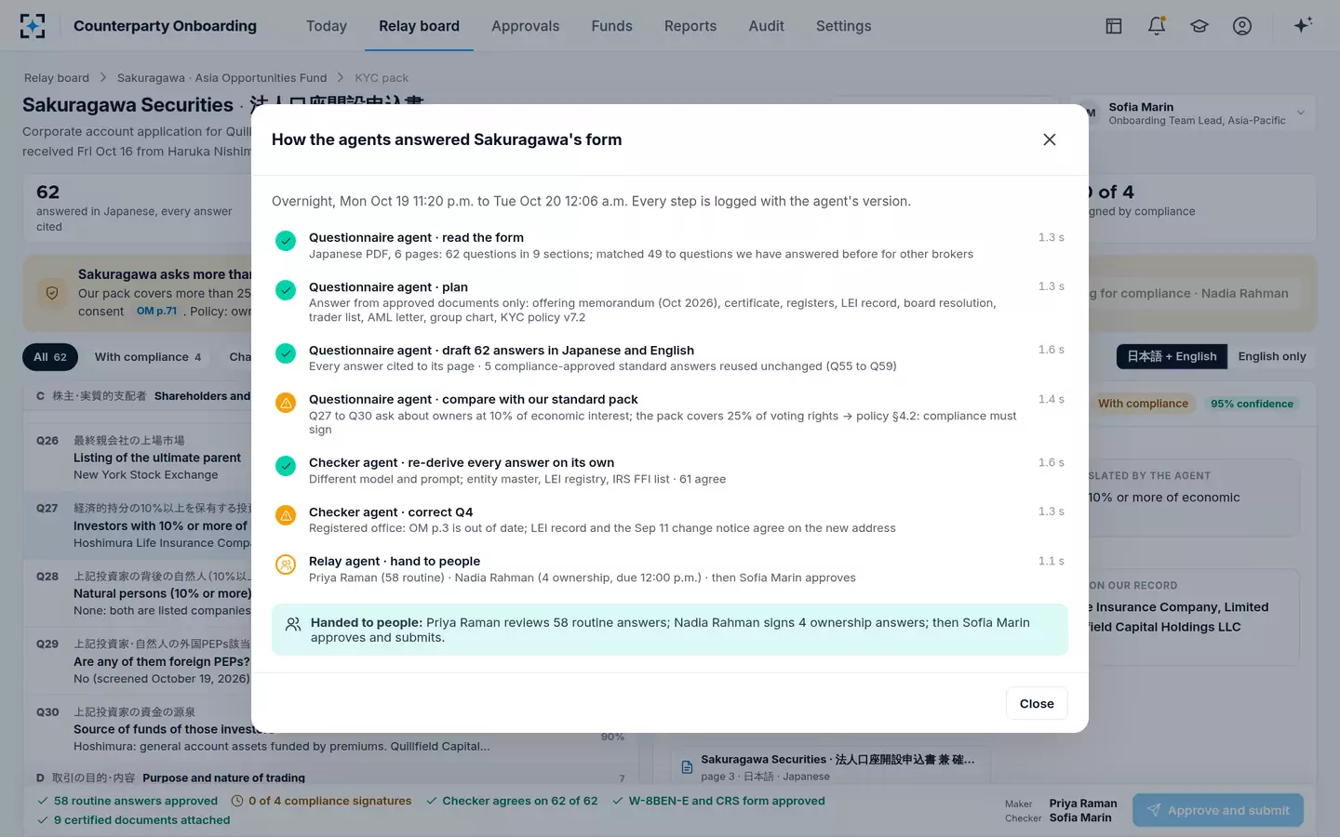Viewport: 1340px width, 837px height.
Task: Open the AI sparkle assistant icon
Action: click(1303, 25)
